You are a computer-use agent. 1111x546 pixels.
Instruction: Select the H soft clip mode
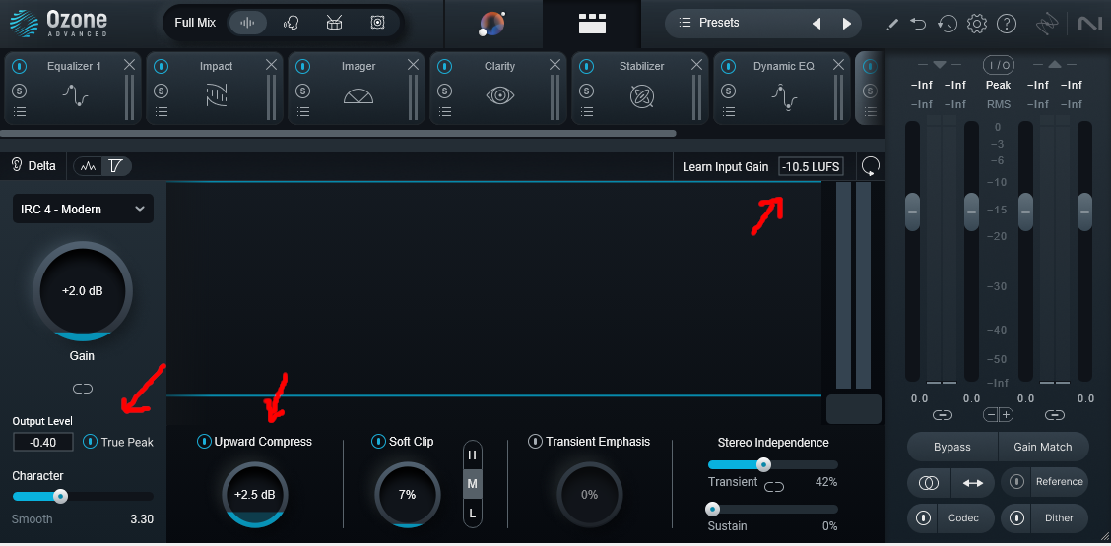tap(472, 455)
